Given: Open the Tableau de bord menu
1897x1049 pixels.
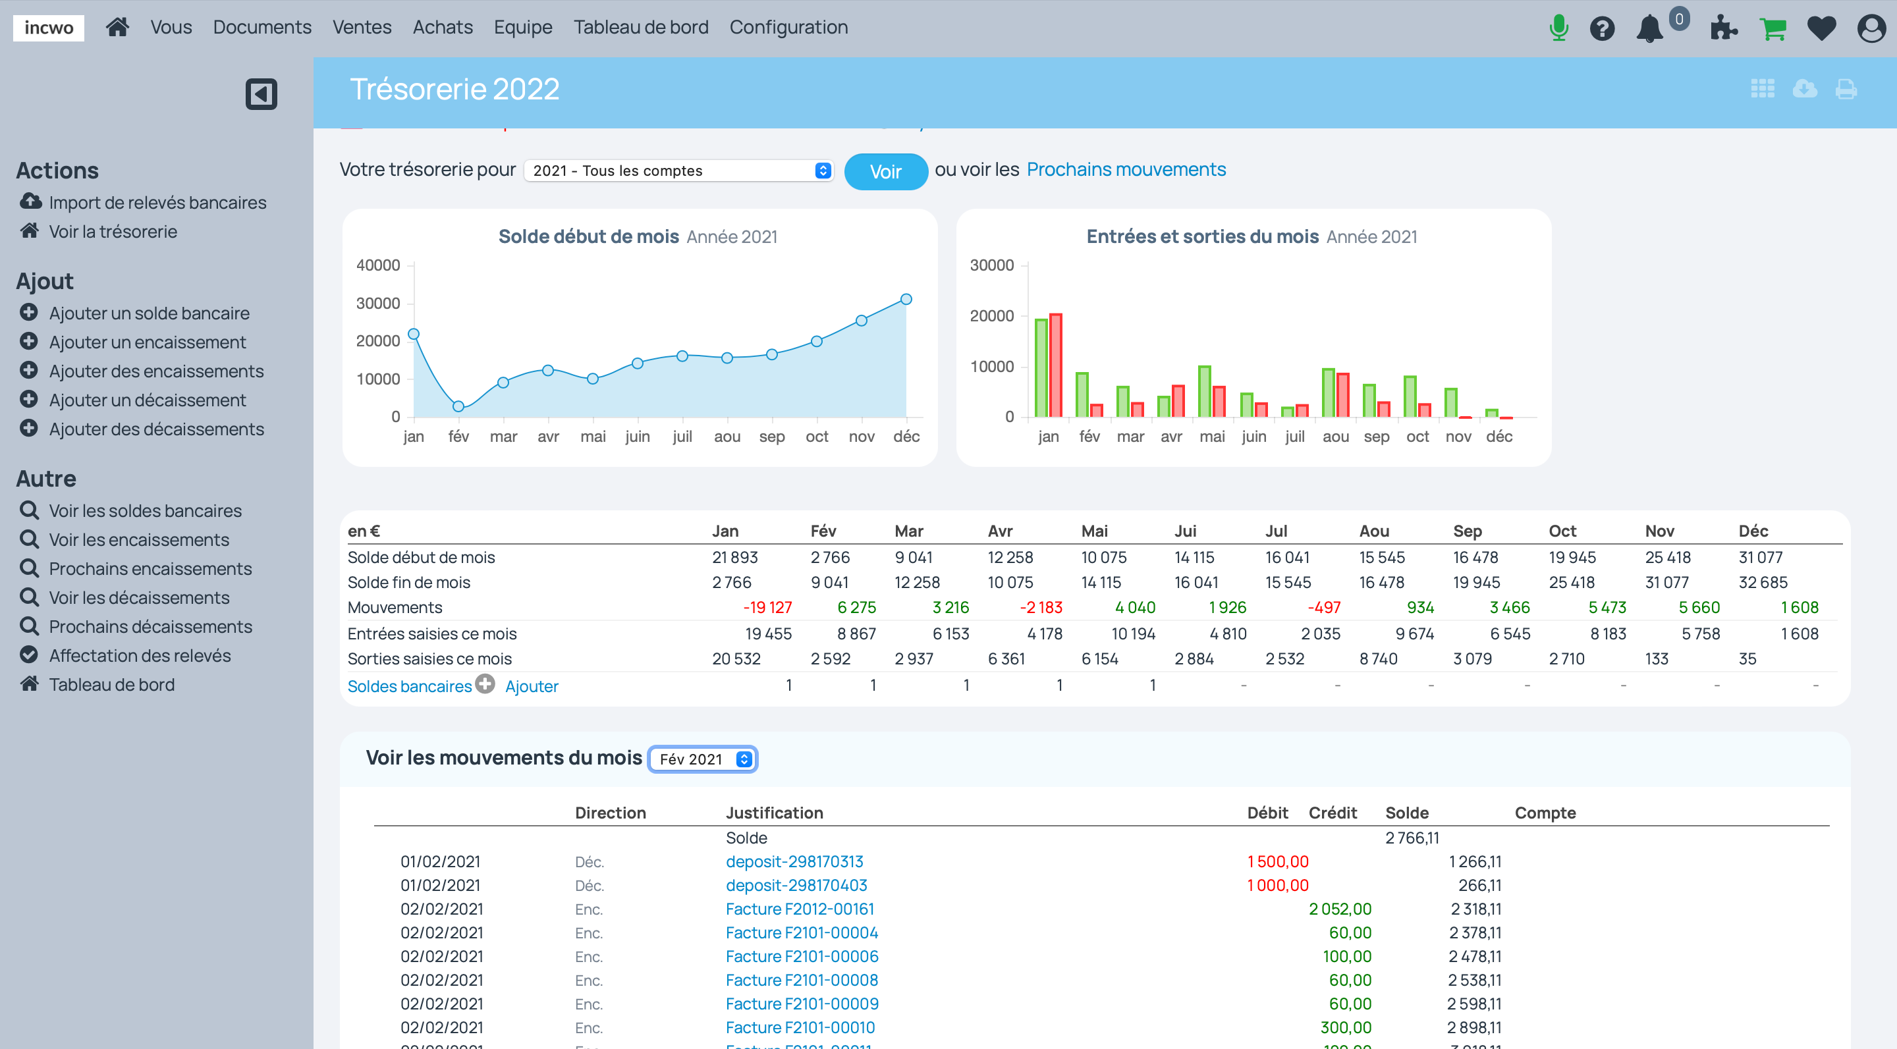Looking at the screenshot, I should click(x=641, y=26).
